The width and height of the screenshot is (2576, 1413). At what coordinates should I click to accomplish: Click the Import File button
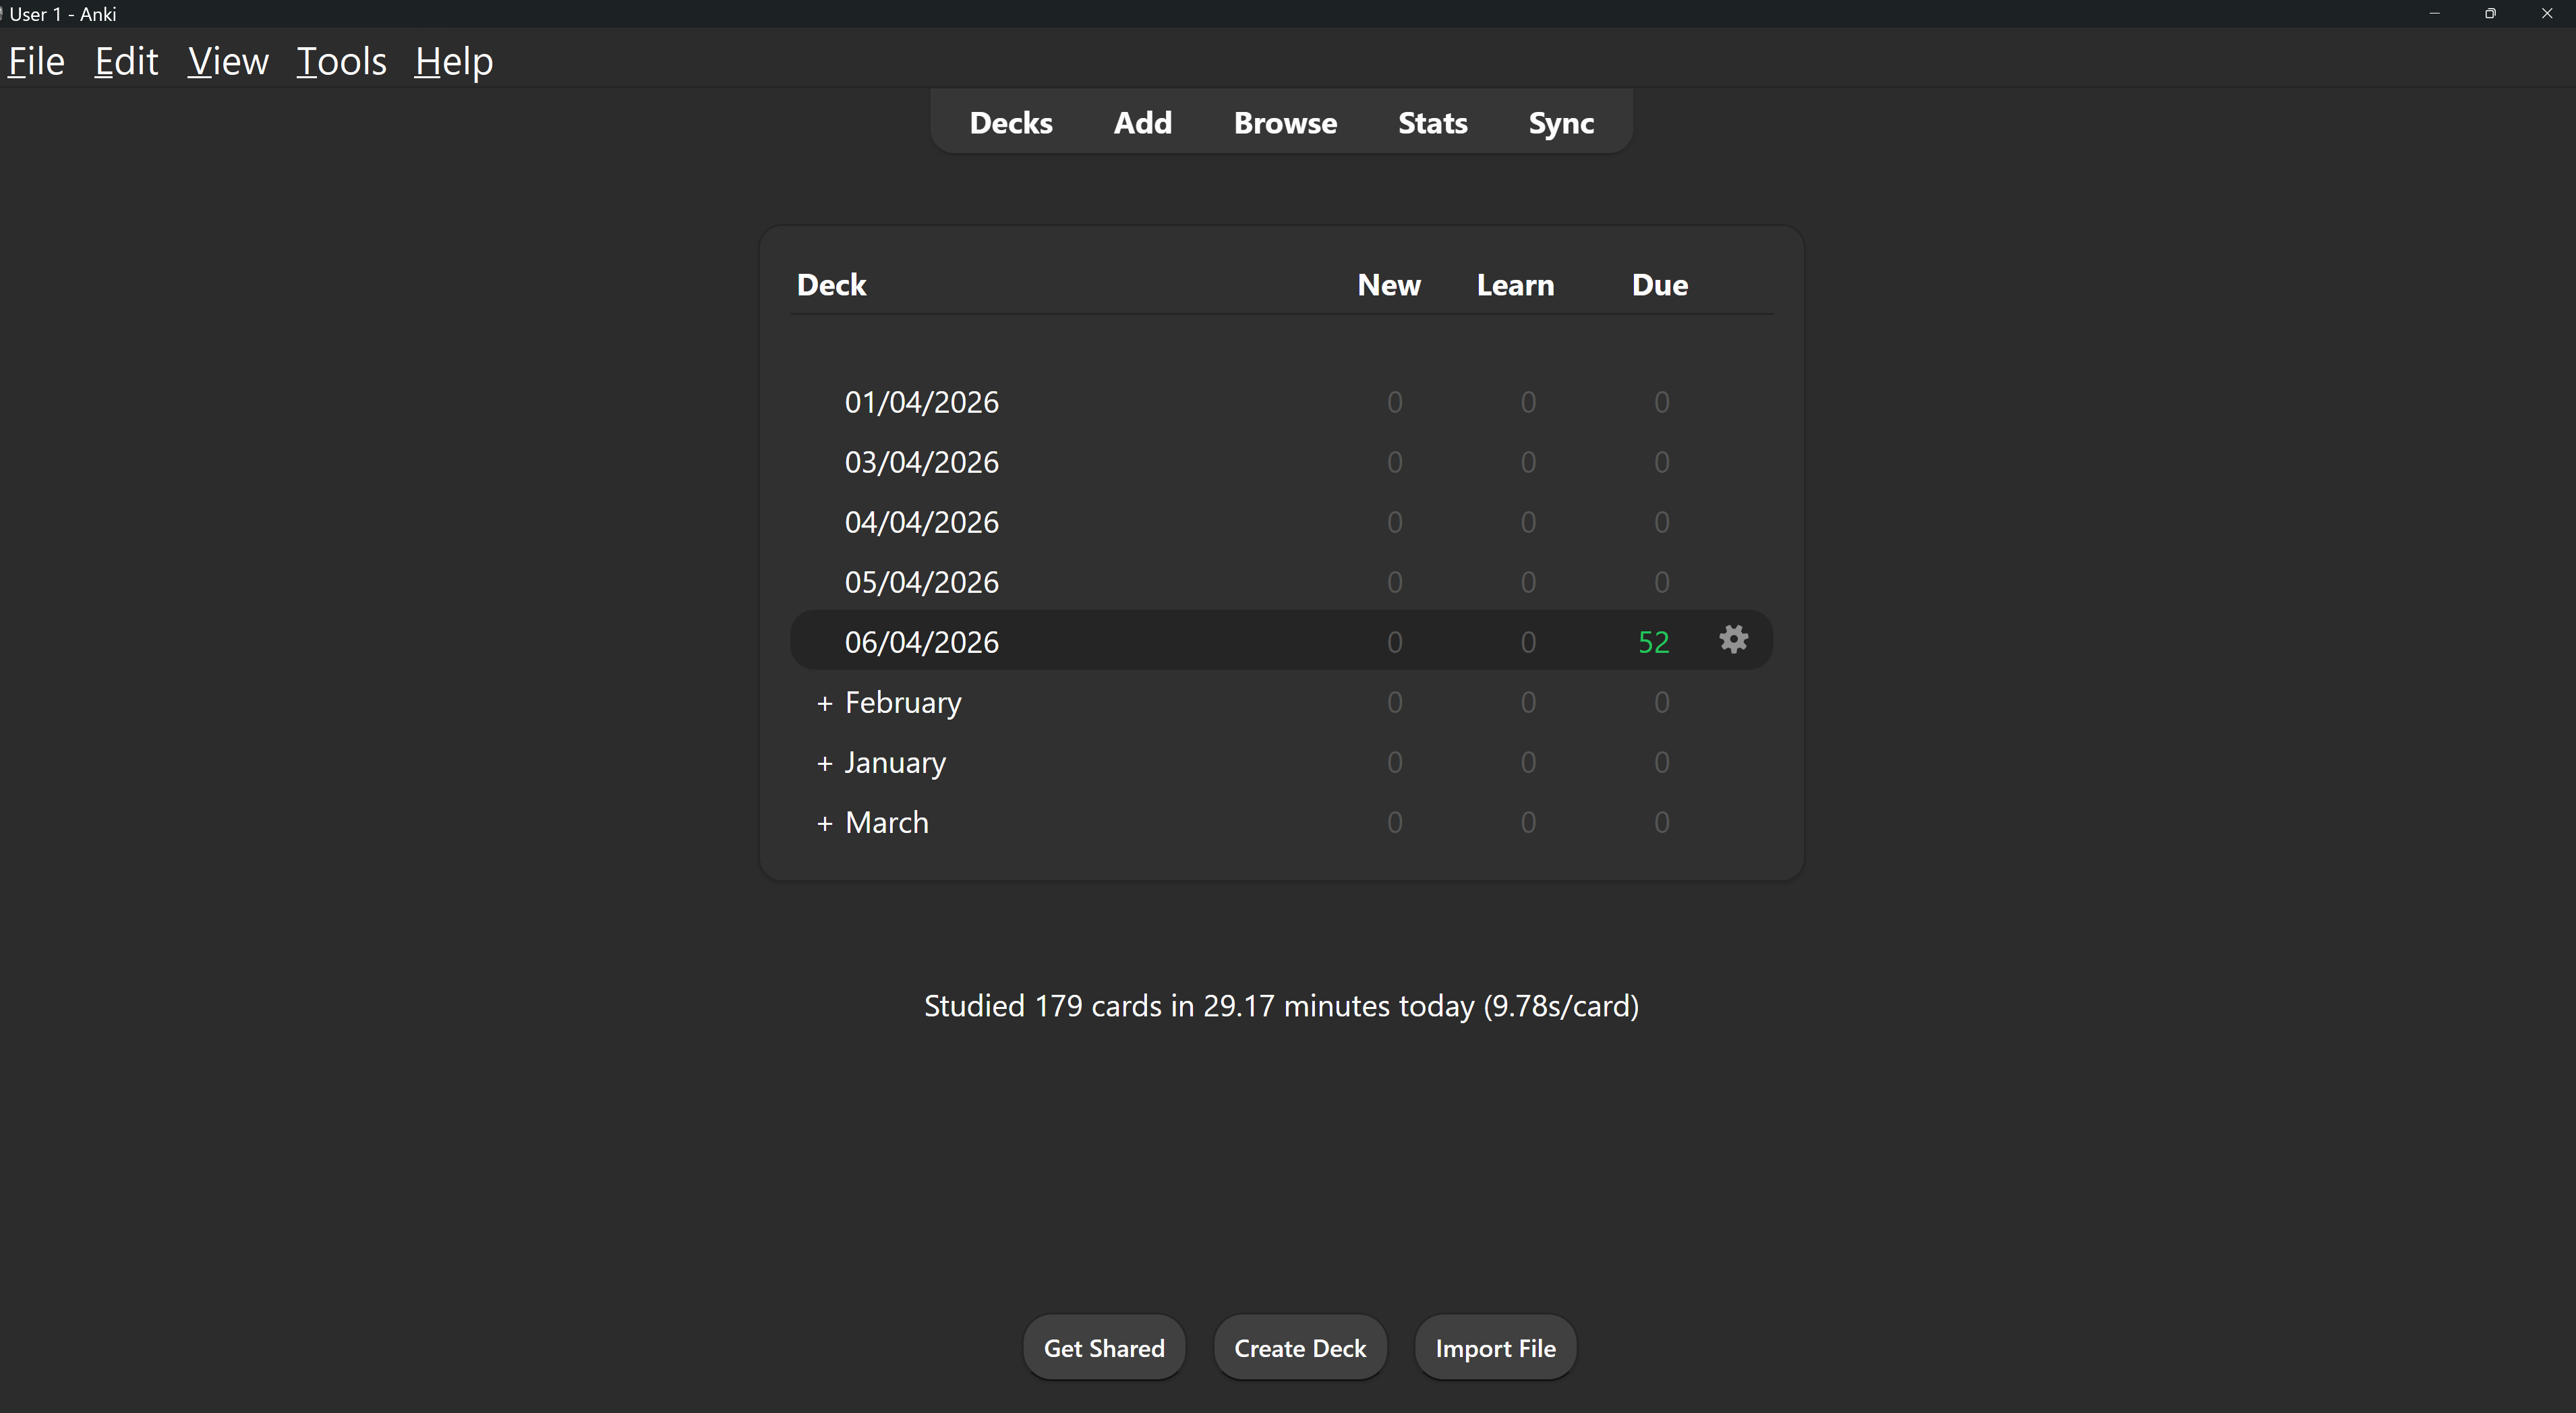[1495, 1348]
